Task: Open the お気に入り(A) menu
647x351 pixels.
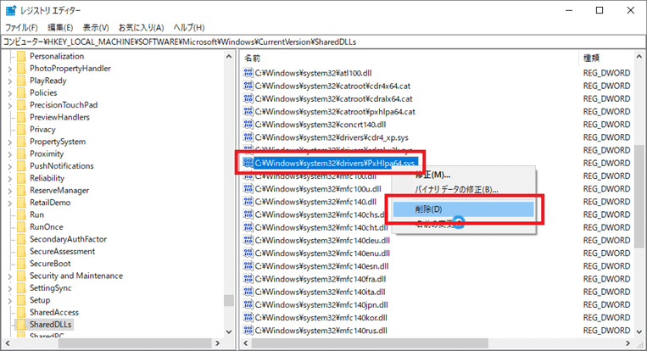Action: [x=140, y=26]
